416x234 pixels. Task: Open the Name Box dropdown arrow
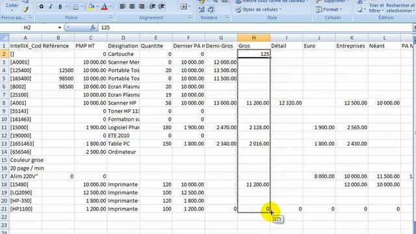click(x=59, y=27)
